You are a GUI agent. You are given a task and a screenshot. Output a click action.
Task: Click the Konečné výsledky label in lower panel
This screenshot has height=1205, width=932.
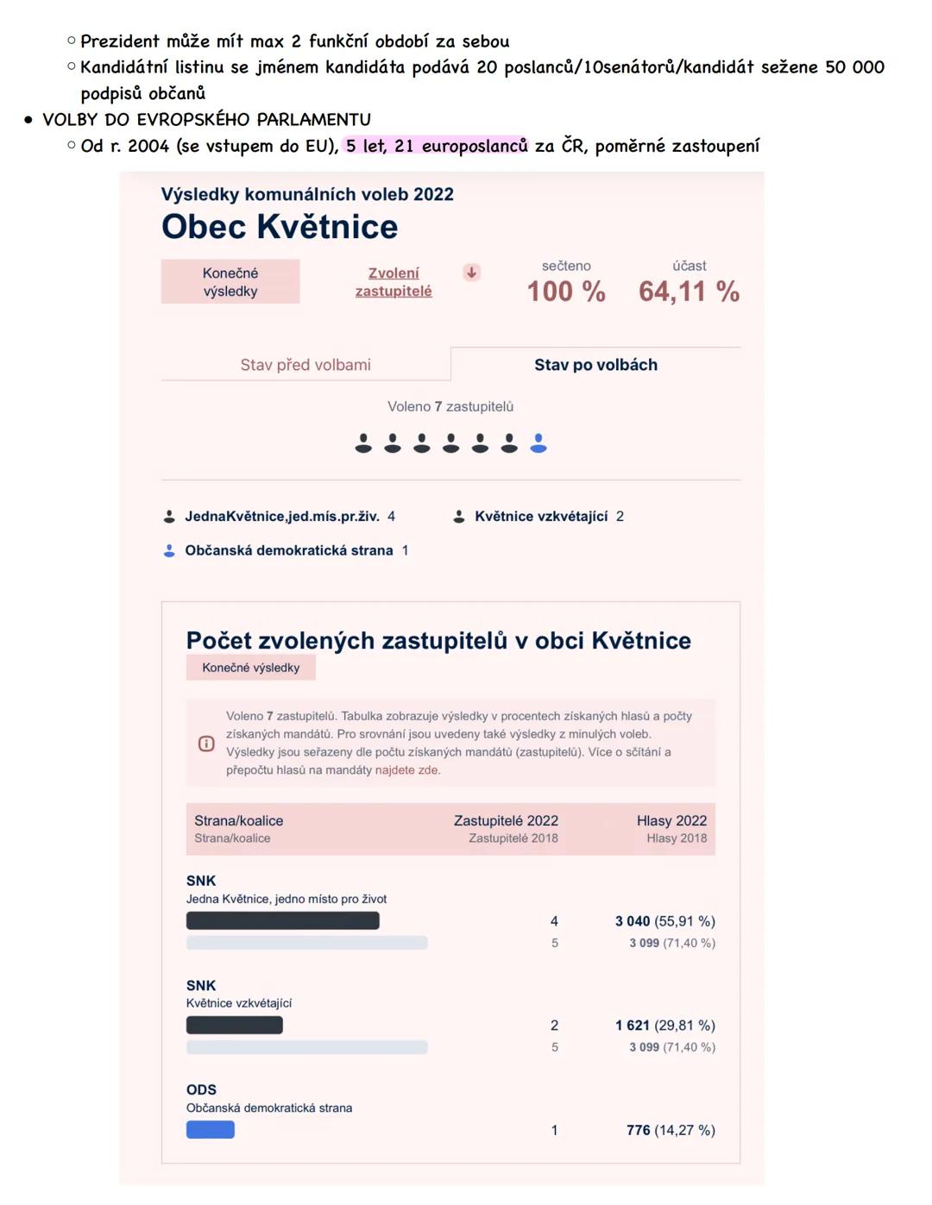pos(250,666)
